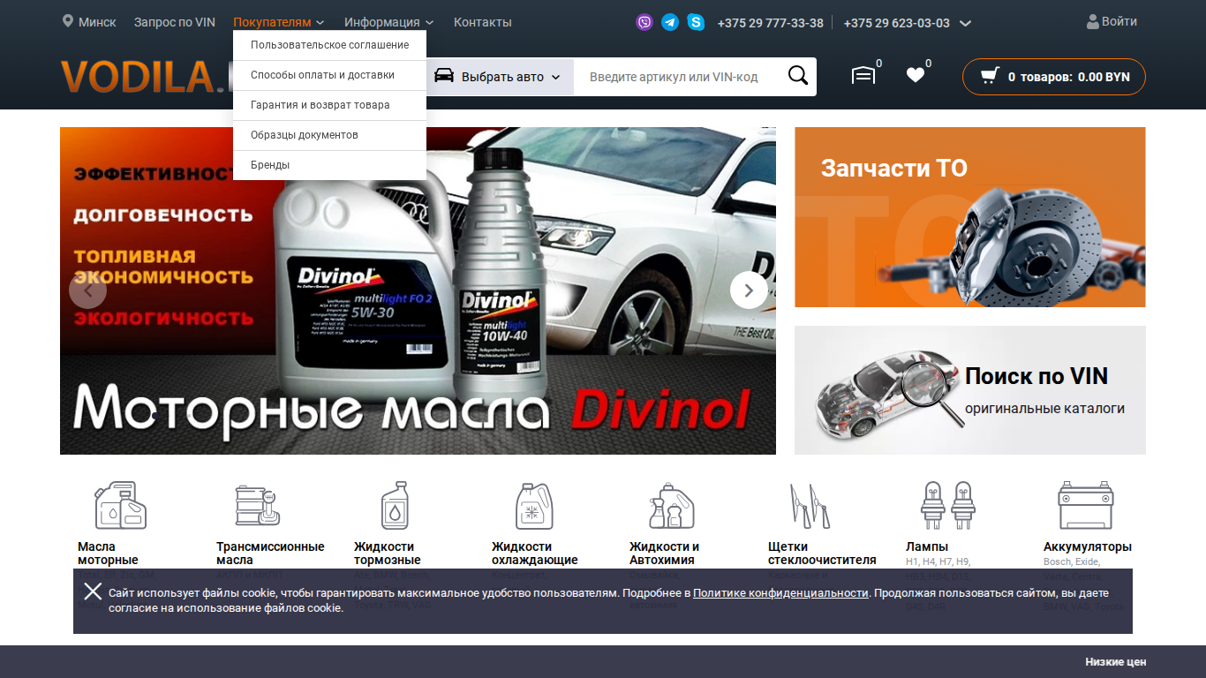Image resolution: width=1206 pixels, height=678 pixels.
Task: Select Бренды from the dropdown
Action: pos(329,165)
